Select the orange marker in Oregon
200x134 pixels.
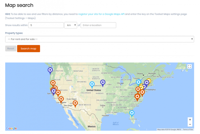click(53, 84)
